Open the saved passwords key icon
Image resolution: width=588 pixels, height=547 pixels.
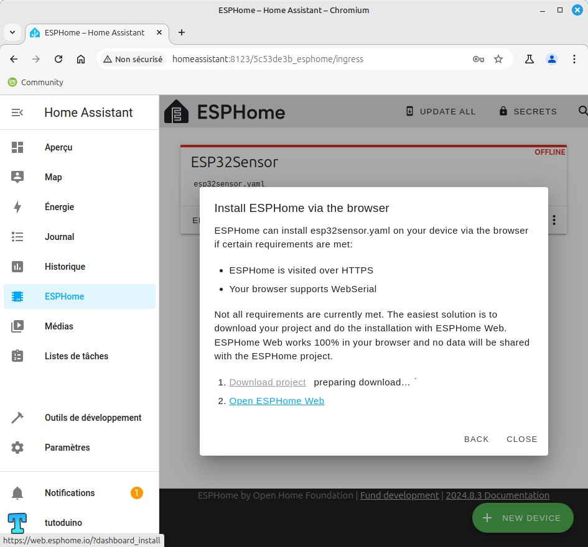coord(478,59)
